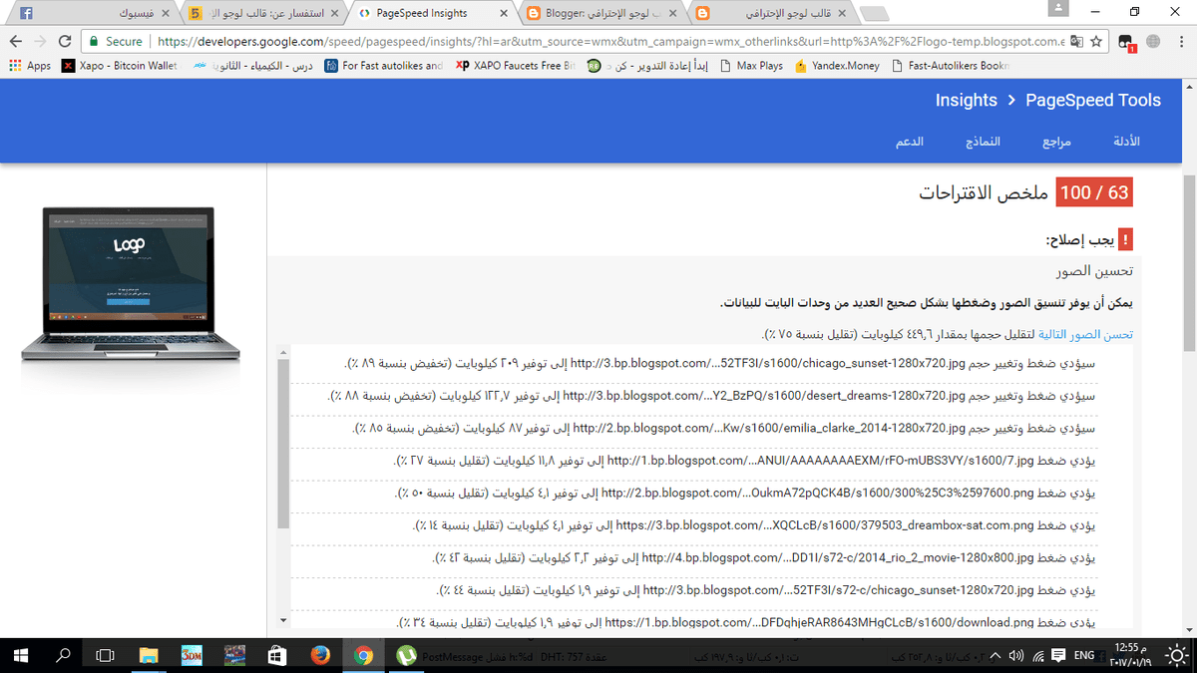This screenshot has height=673, width=1197.
Task: Launch Firefox from the taskbar
Action: tap(320, 655)
